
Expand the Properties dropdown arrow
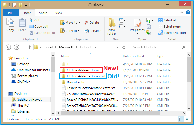137,34
